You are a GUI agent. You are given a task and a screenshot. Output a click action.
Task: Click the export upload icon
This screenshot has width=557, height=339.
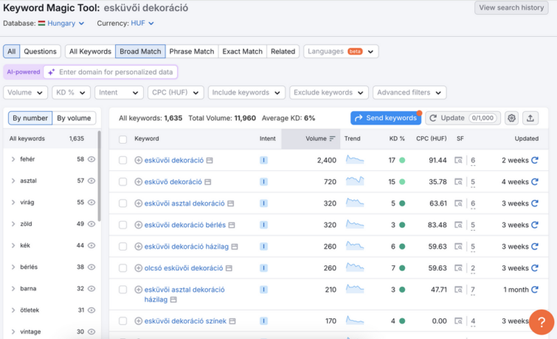[530, 118]
